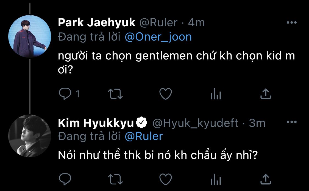This screenshot has height=191, width=309.
Task: Like Park Jaehyuk's tweet
Action: click(x=166, y=94)
